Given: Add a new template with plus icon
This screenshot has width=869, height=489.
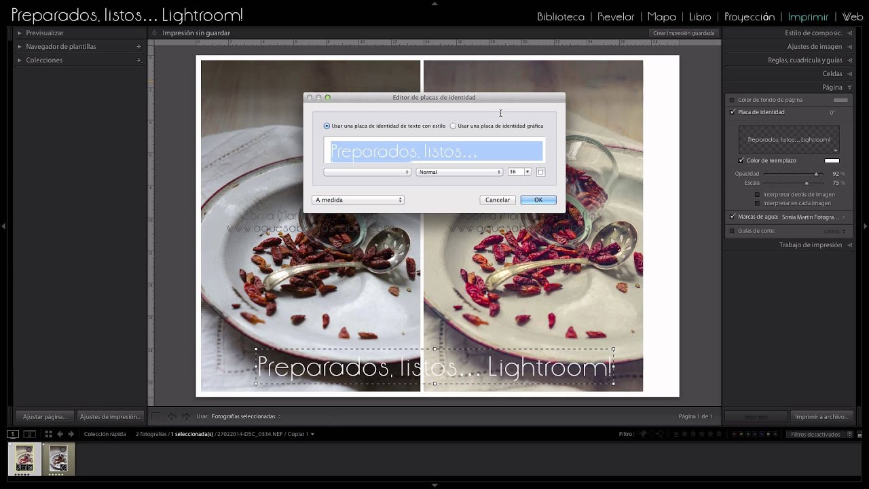Looking at the screenshot, I should (139, 46).
